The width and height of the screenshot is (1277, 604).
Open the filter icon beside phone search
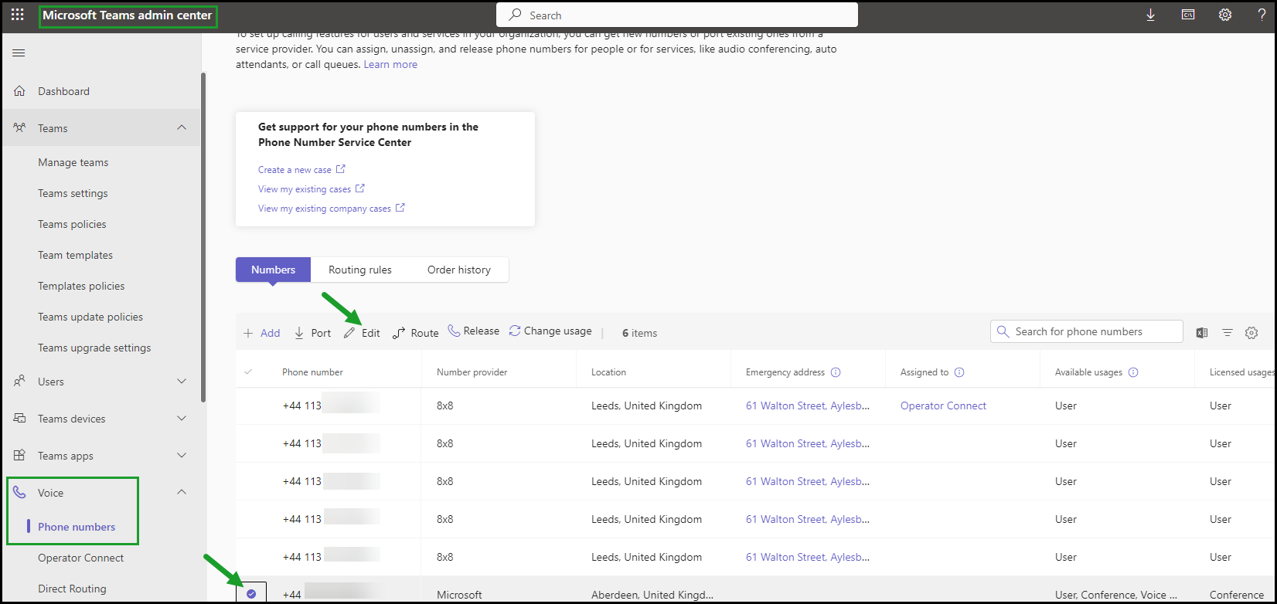coord(1227,333)
